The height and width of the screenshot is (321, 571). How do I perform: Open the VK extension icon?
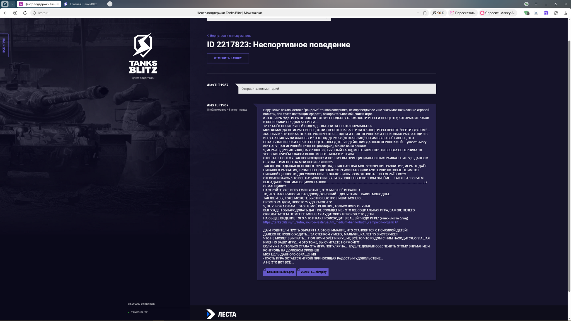536,13
